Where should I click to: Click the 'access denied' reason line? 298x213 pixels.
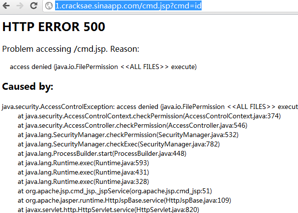[x=103, y=67]
